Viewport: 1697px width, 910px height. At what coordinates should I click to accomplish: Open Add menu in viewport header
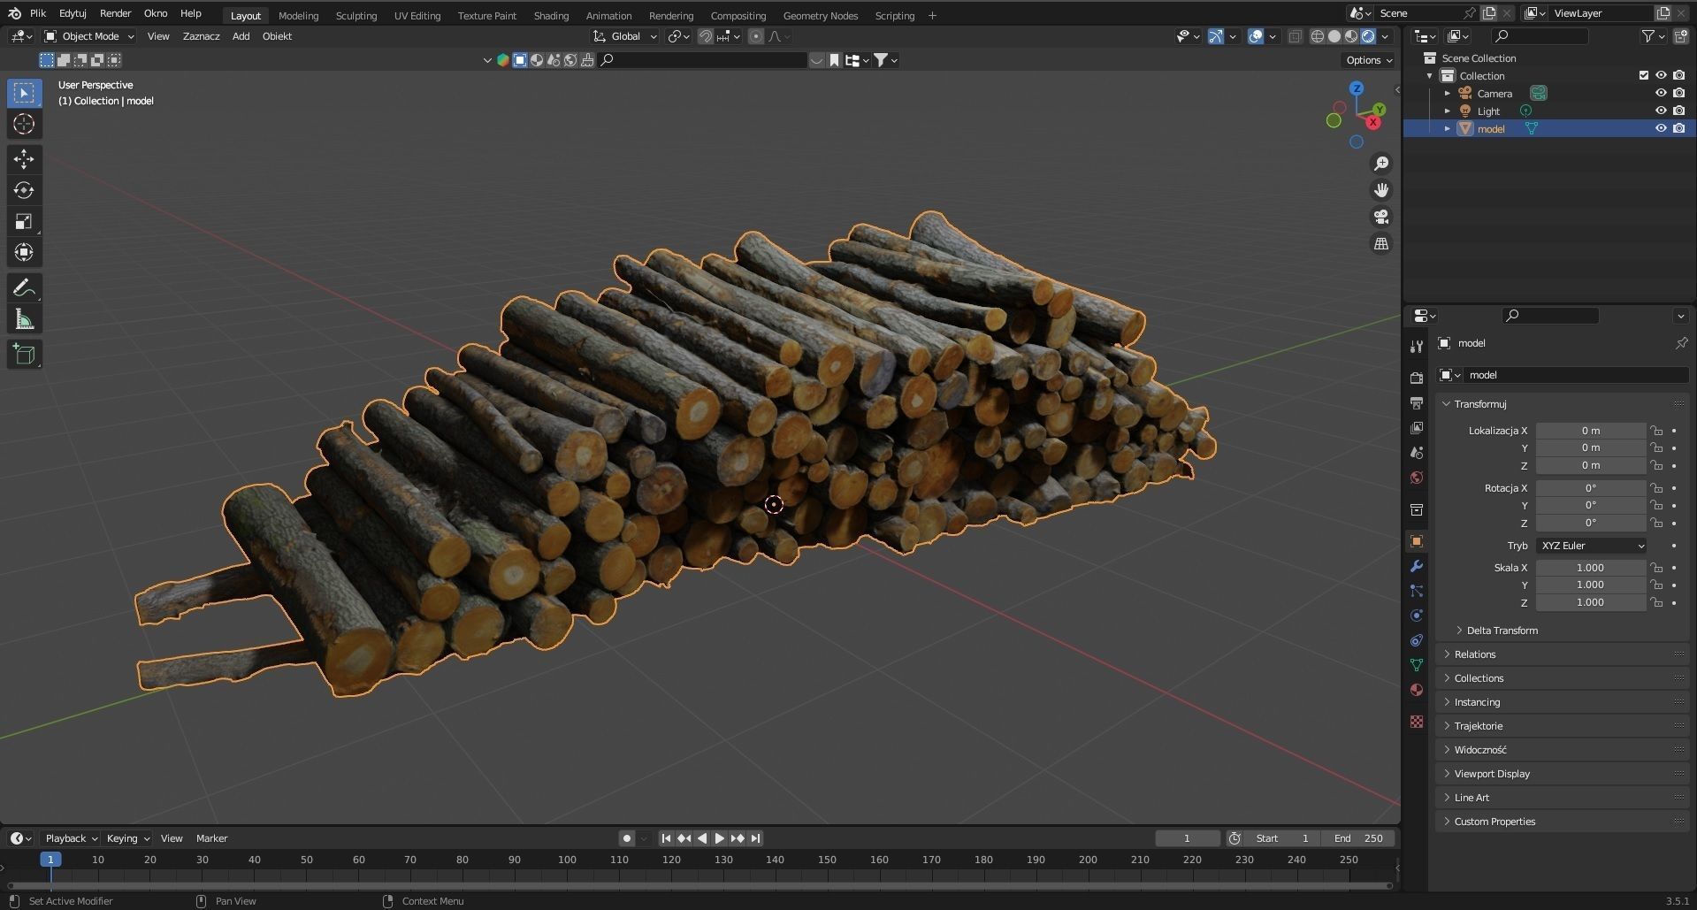pyautogui.click(x=241, y=36)
